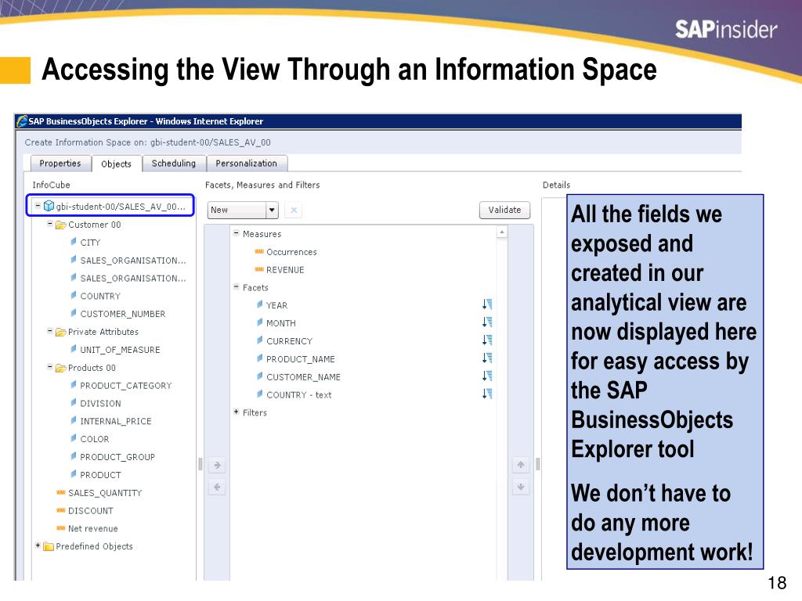This screenshot has height=601, width=802.
Task: Select the COLOR item
Action: click(x=95, y=439)
